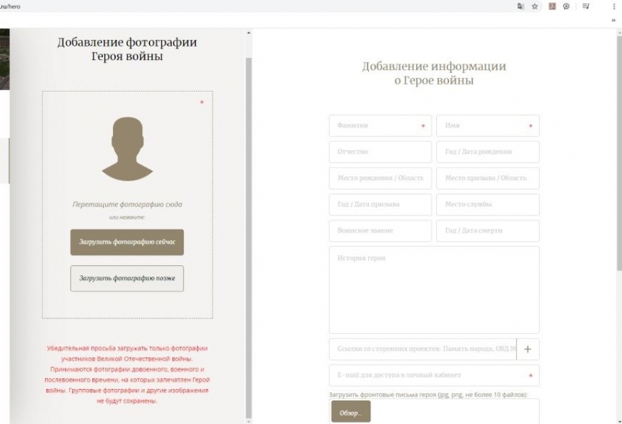Select the 'Год / Дата рождения' field
Viewport: 622px width, 424px height.
488,152
